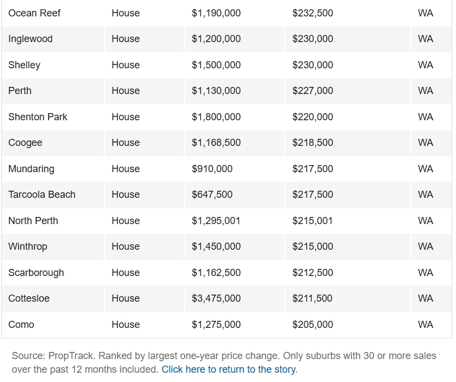Select Ocean Reef price change $232,500
Viewport: 456px width, 382px height.
313,13
